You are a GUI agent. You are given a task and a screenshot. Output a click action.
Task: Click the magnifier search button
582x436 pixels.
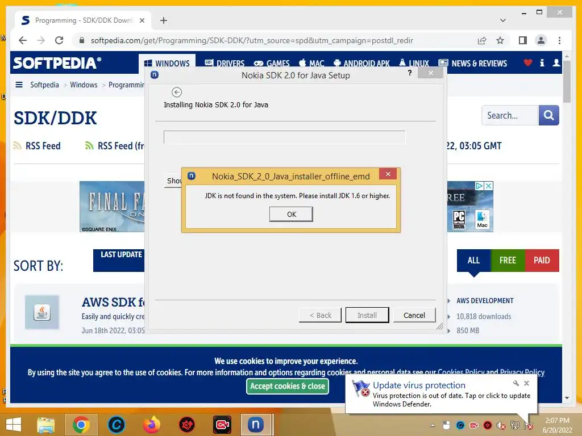(548, 115)
